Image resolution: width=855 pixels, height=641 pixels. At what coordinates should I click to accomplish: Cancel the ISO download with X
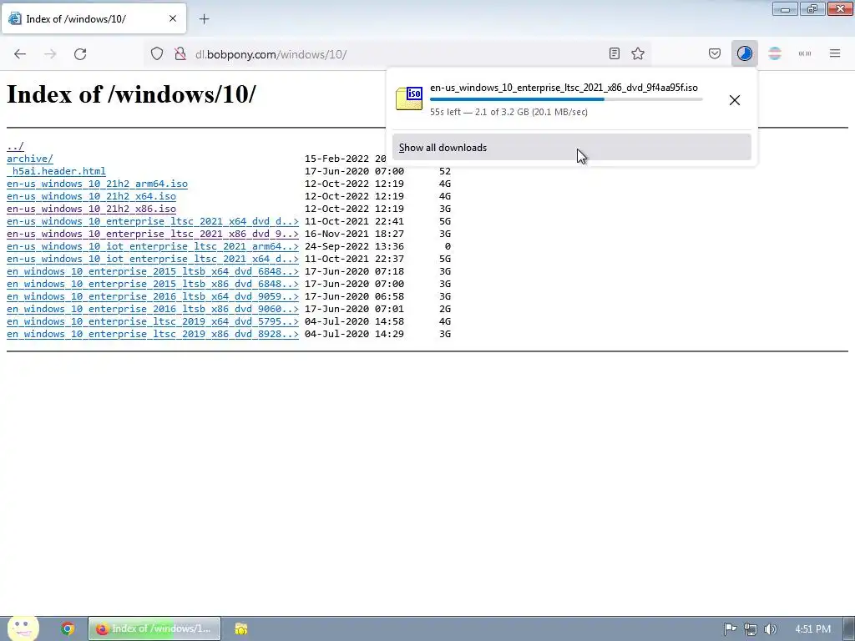pyautogui.click(x=735, y=100)
